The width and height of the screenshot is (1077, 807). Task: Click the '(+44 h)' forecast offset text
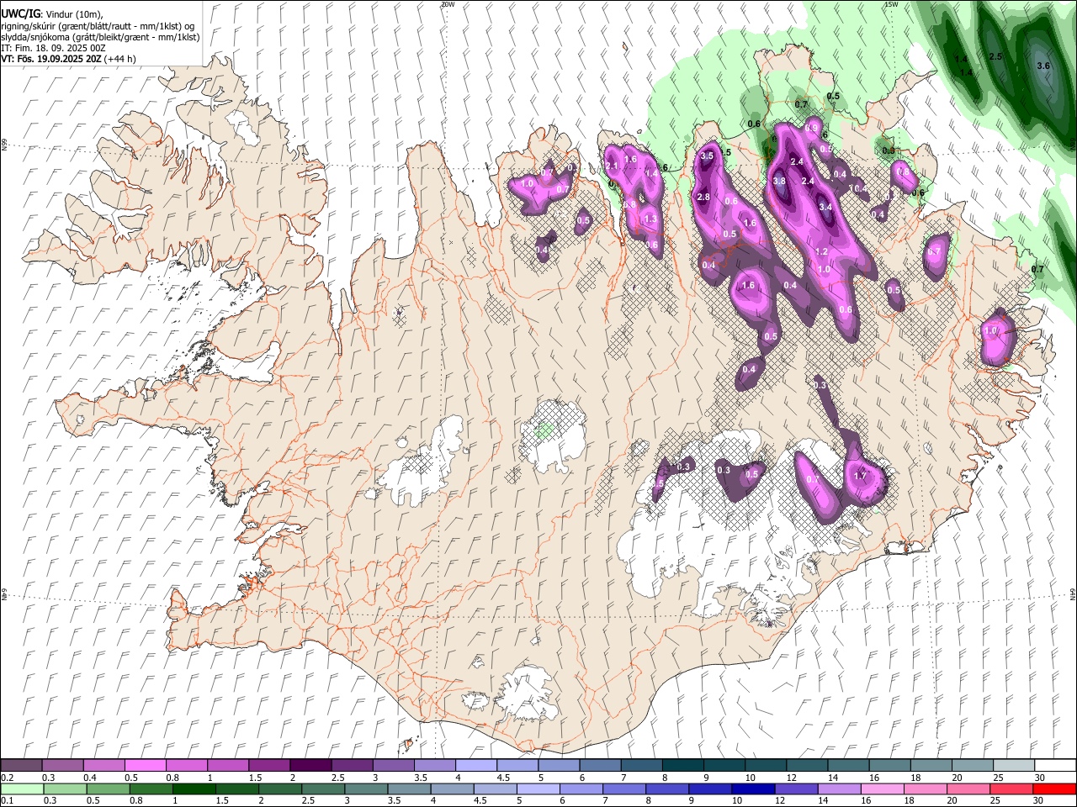coord(119,59)
